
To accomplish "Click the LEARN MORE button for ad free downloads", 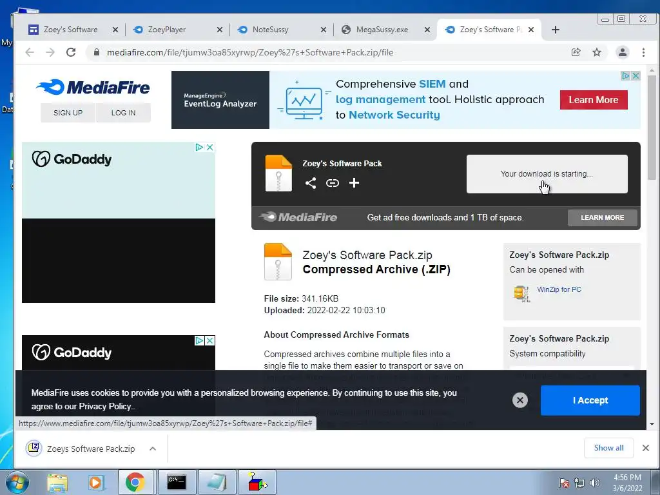I will click(x=603, y=218).
